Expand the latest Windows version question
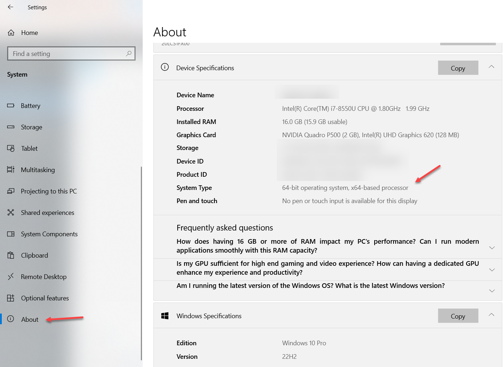The image size is (503, 367). click(x=492, y=291)
